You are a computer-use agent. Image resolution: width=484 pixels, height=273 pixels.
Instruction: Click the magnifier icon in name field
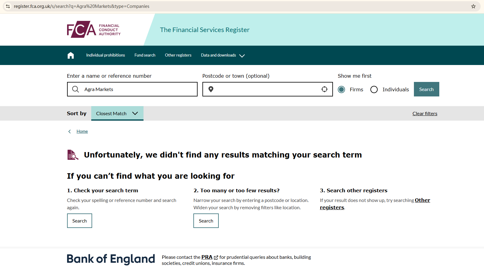(76, 89)
